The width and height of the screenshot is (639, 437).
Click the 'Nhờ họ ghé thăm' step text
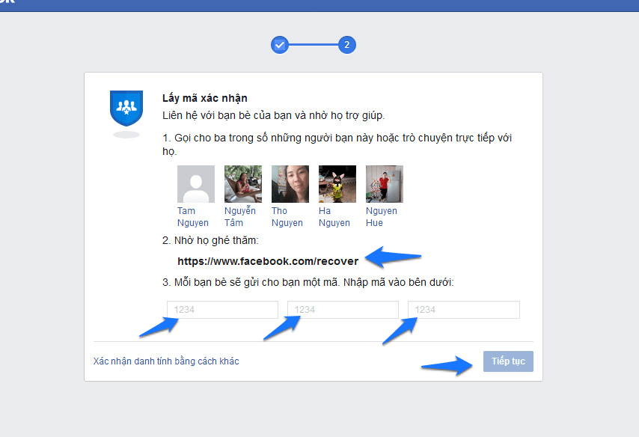[210, 240]
